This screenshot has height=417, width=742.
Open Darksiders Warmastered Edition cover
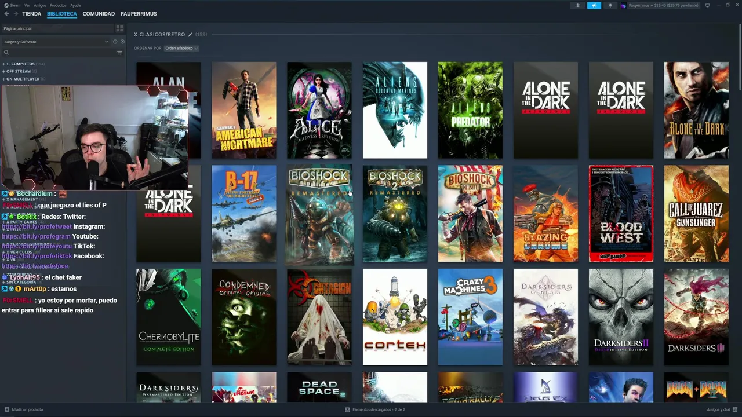[x=169, y=387]
